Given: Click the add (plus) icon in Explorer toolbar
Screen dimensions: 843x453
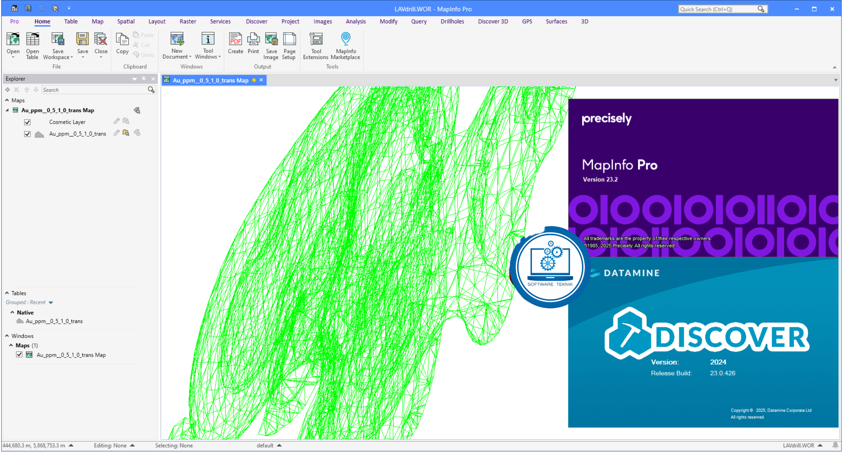Looking at the screenshot, I should tap(7, 90).
